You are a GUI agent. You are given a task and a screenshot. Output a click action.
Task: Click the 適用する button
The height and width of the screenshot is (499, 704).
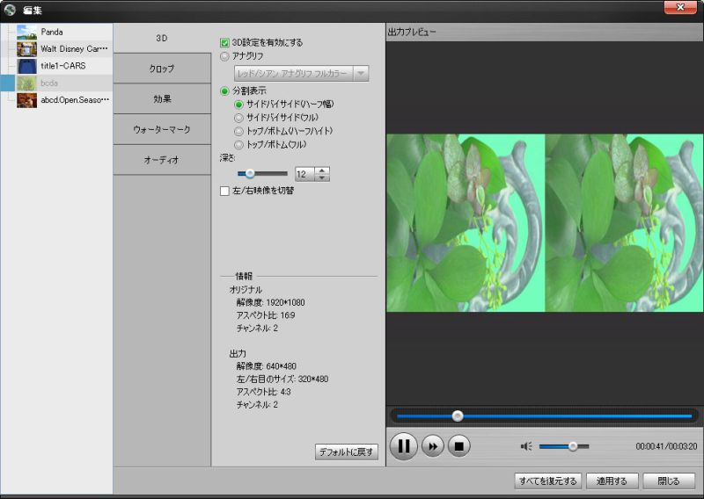612,481
